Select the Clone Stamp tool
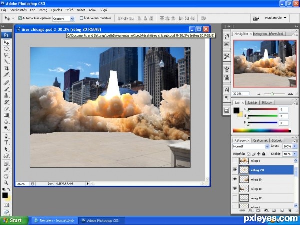Viewport: 300px width, 225px height. click(6, 96)
